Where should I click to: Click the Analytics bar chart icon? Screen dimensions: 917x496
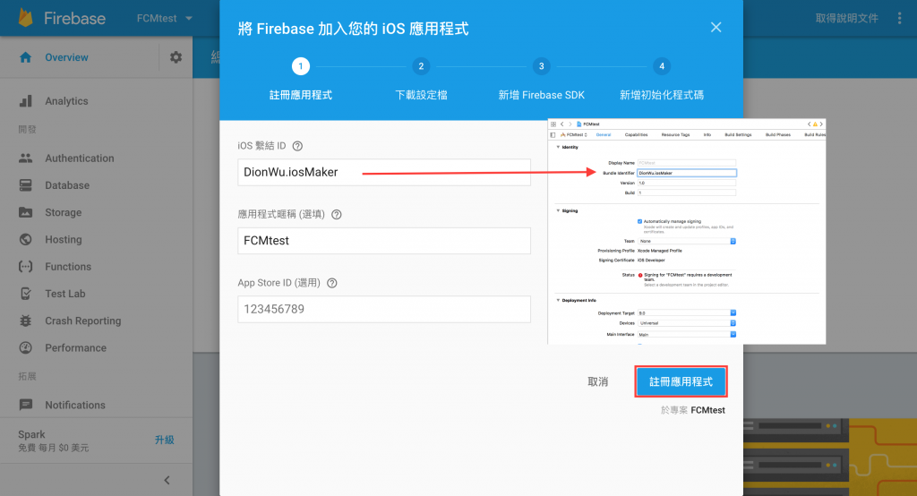tap(26, 100)
